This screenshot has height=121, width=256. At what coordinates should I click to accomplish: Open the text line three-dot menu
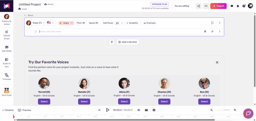tap(220, 31)
